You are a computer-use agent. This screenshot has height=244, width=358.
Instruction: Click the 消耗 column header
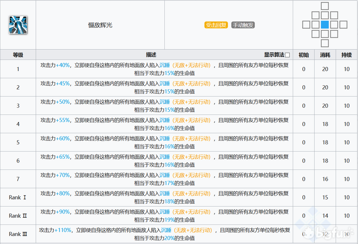[x=325, y=55]
